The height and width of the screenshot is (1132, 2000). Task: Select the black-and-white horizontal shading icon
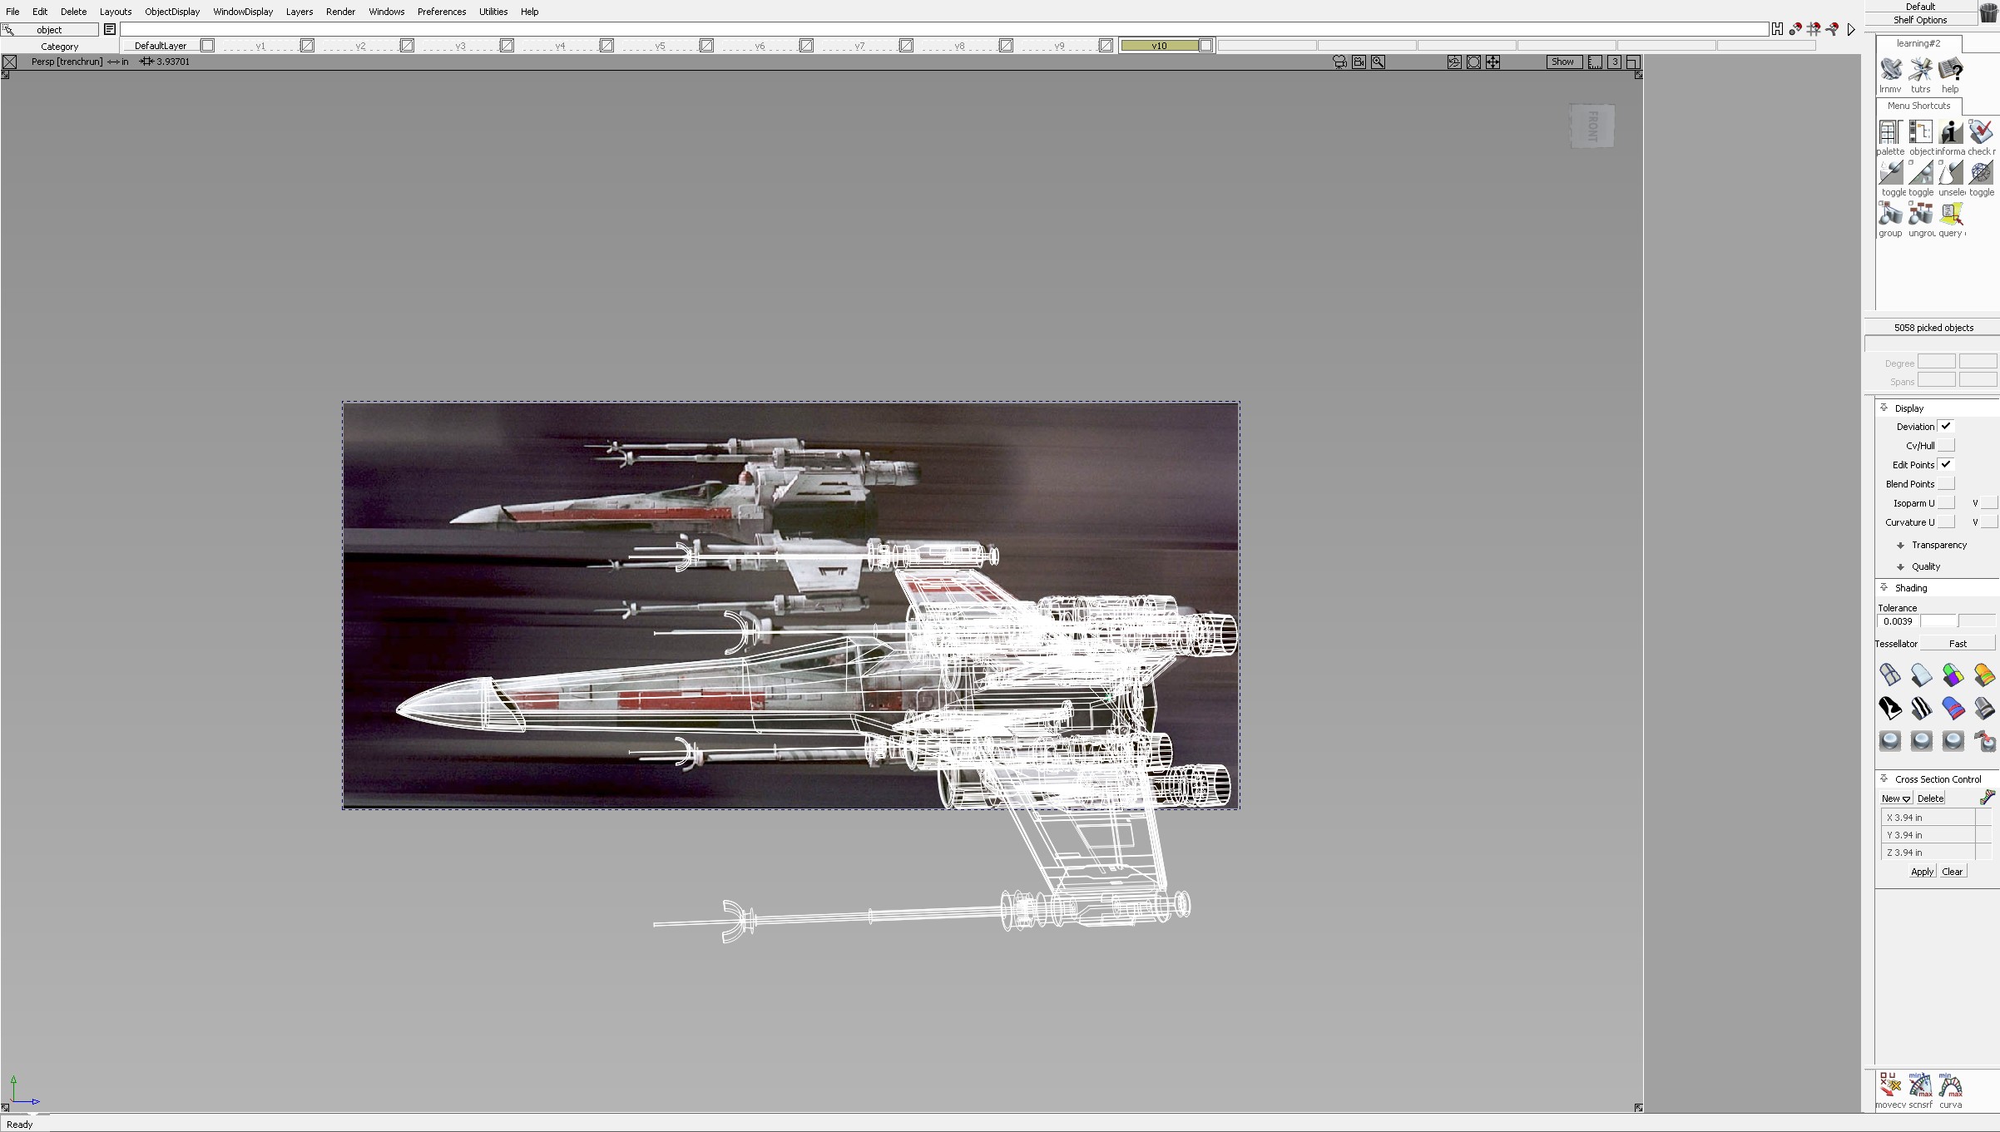pos(1890,708)
